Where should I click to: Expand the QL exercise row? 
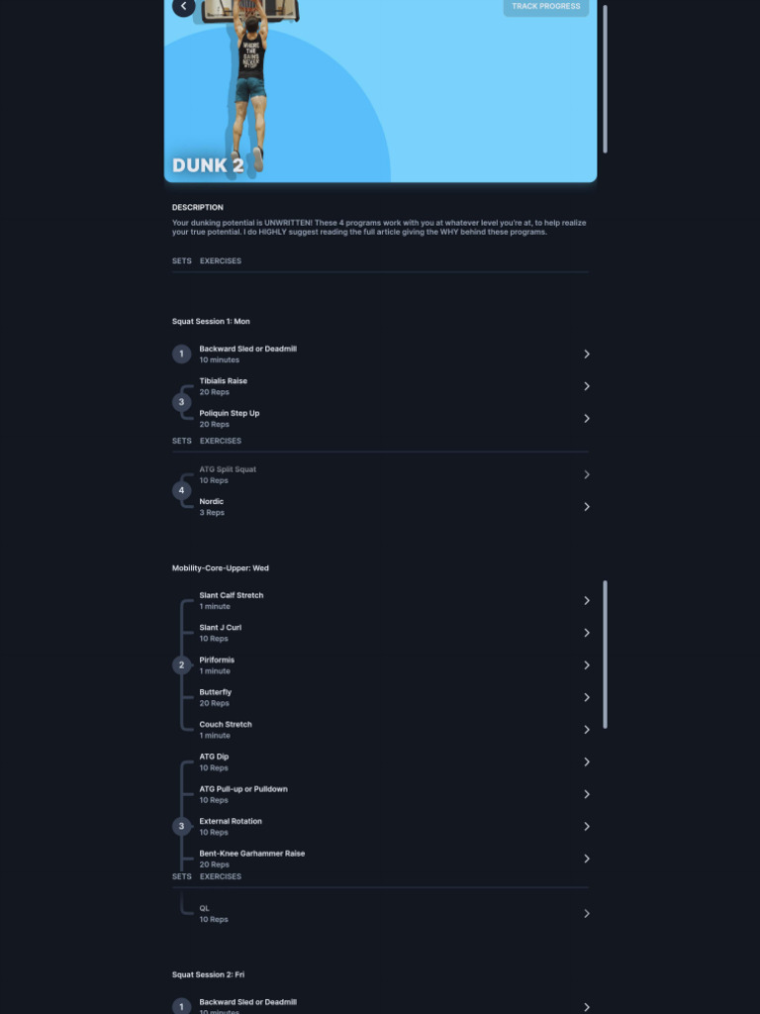pos(380,913)
